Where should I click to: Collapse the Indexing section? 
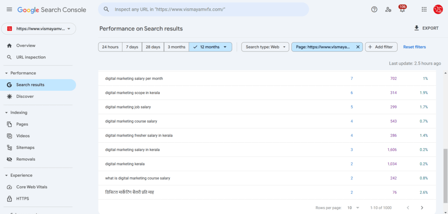coord(6,112)
